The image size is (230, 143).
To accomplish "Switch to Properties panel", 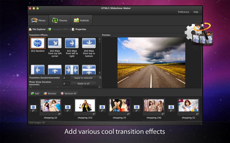I will (79, 29).
